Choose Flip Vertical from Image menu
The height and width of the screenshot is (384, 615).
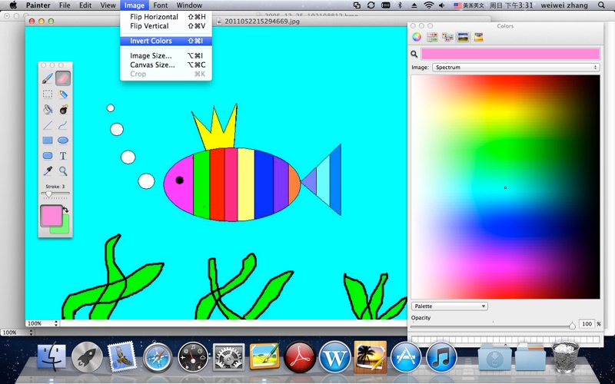(166, 26)
